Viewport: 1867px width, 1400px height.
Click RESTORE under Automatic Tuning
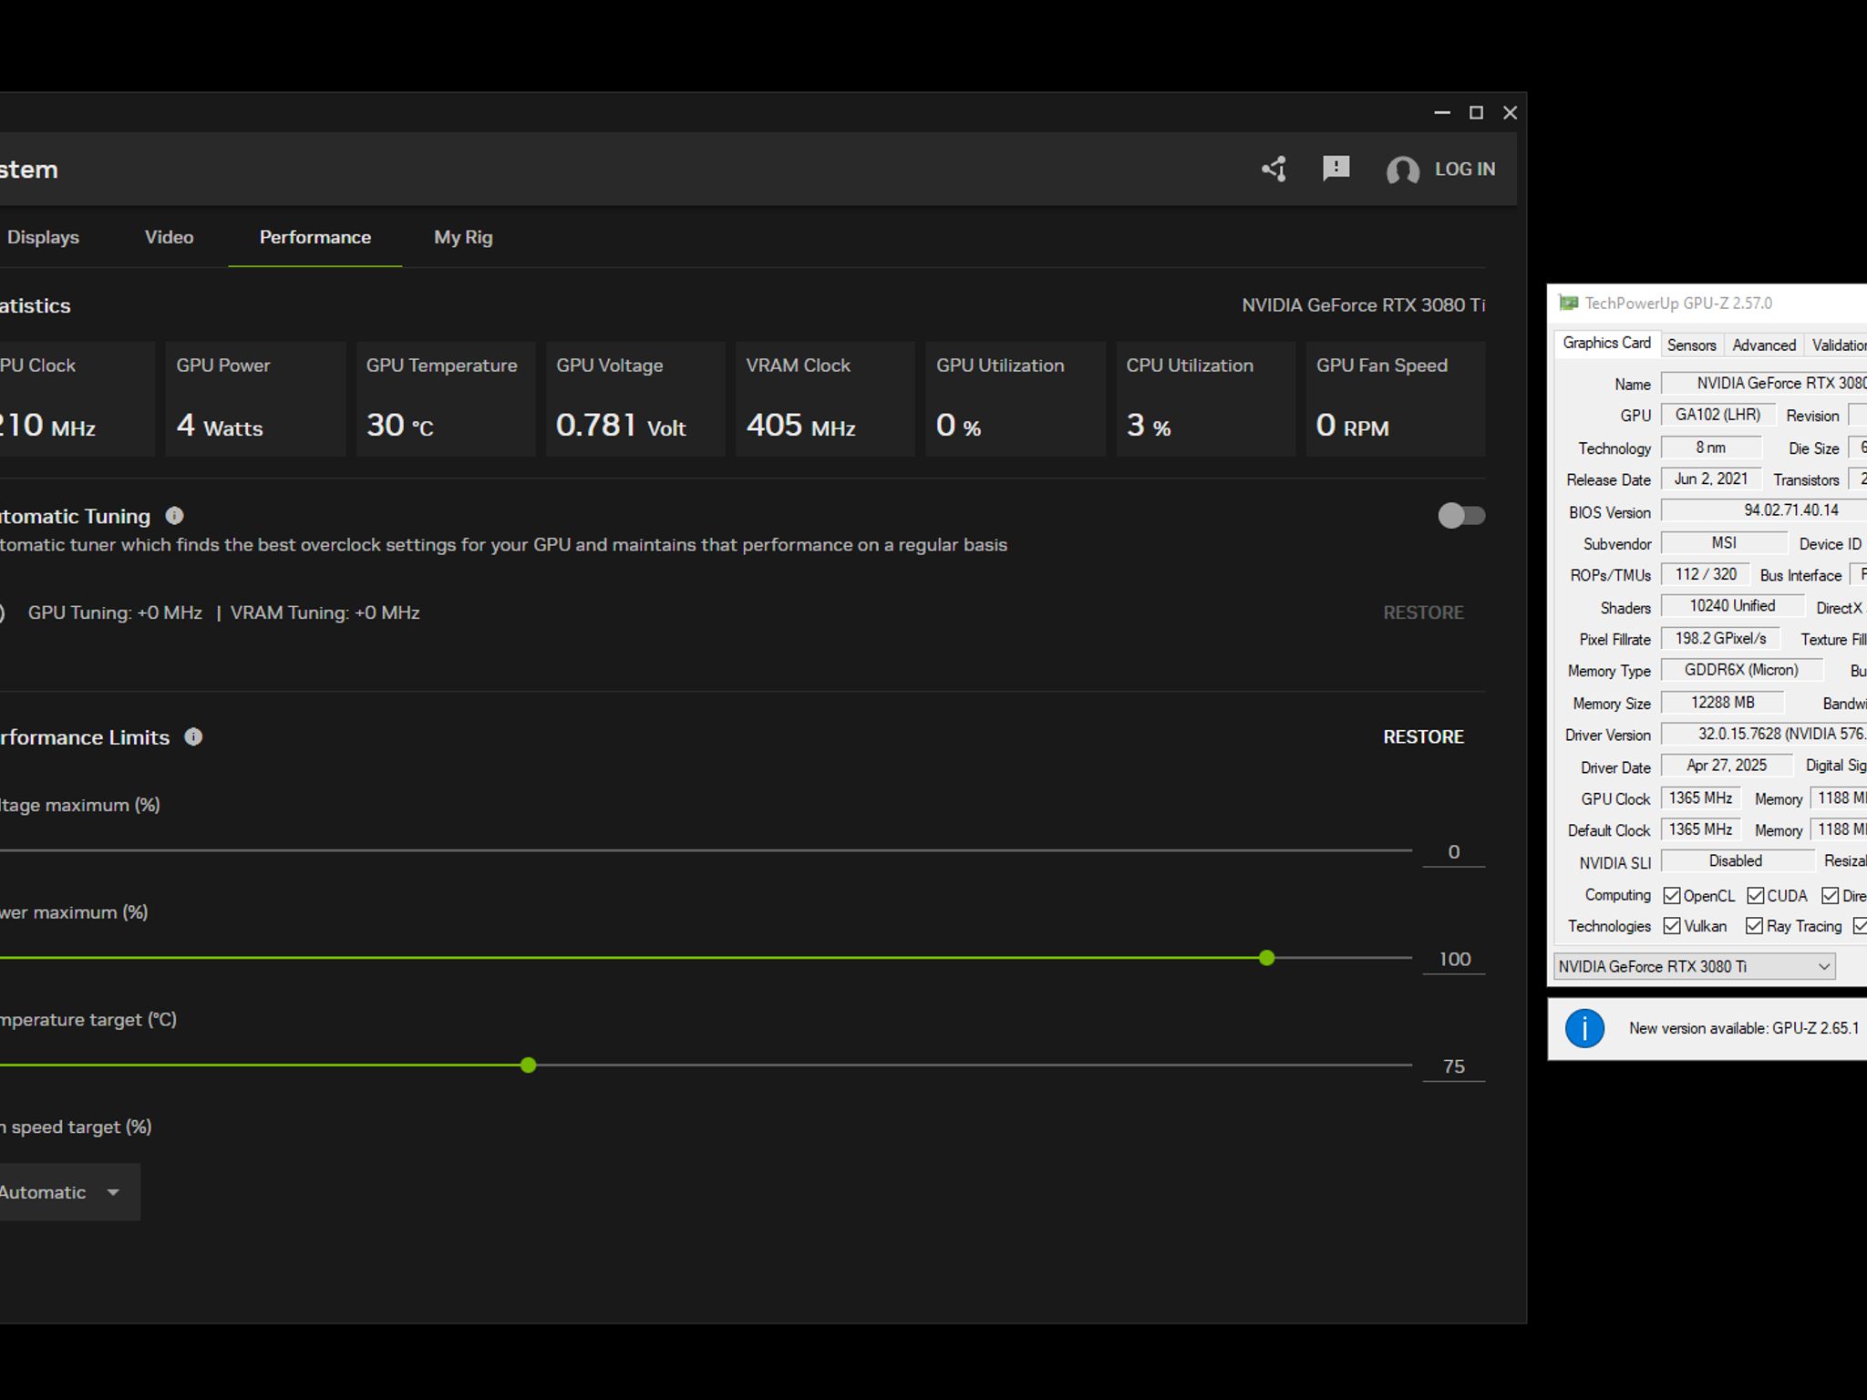[x=1423, y=612]
